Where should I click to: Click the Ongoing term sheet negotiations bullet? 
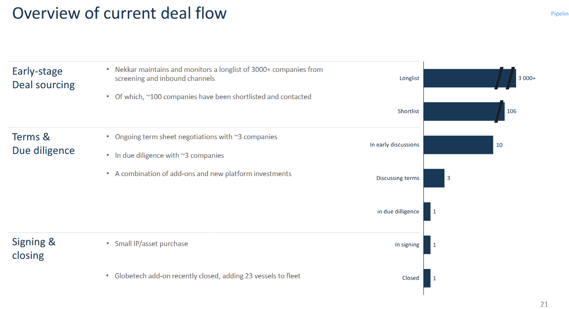[196, 137]
